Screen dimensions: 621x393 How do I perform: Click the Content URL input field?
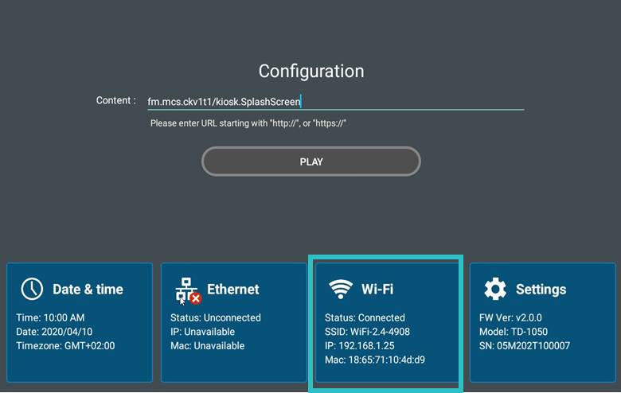pyautogui.click(x=335, y=102)
